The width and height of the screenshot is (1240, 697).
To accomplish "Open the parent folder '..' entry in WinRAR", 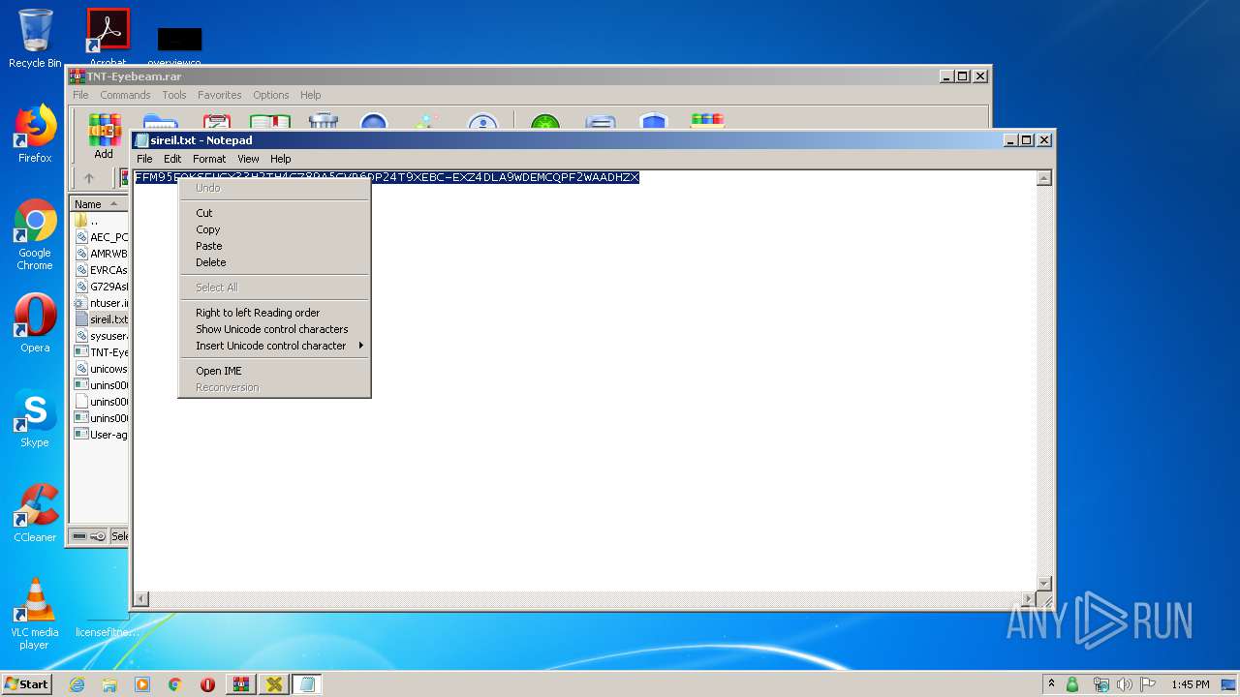I will coord(87,221).
